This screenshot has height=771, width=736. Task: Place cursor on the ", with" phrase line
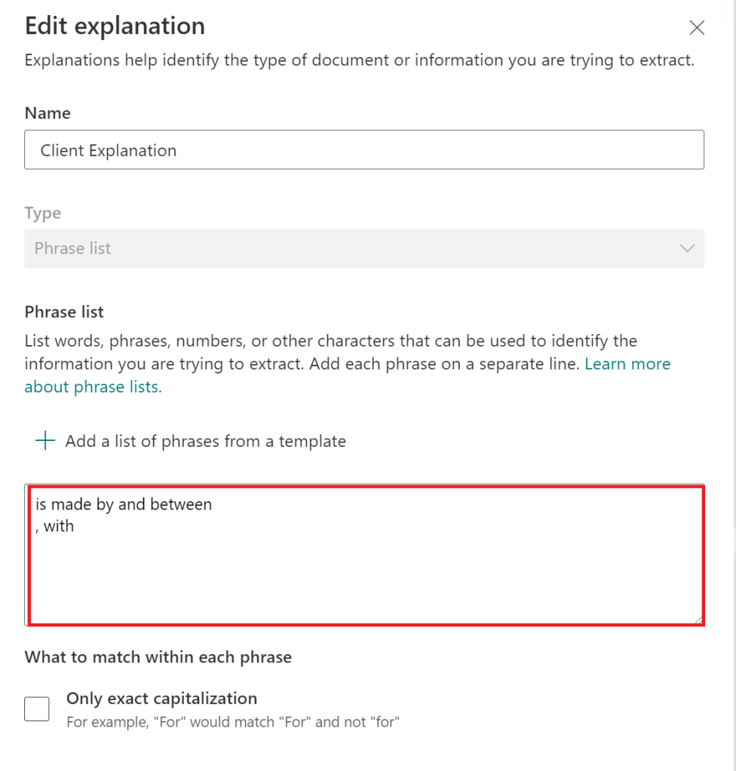(x=55, y=527)
